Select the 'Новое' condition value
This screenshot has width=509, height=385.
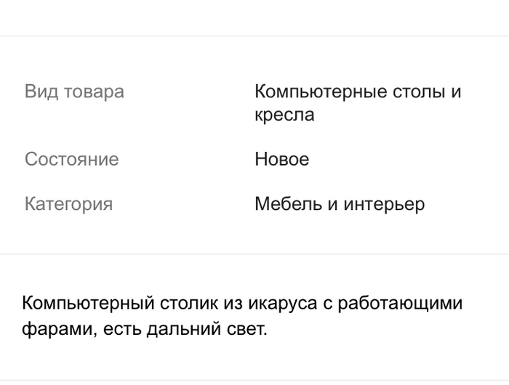pyautogui.click(x=281, y=160)
